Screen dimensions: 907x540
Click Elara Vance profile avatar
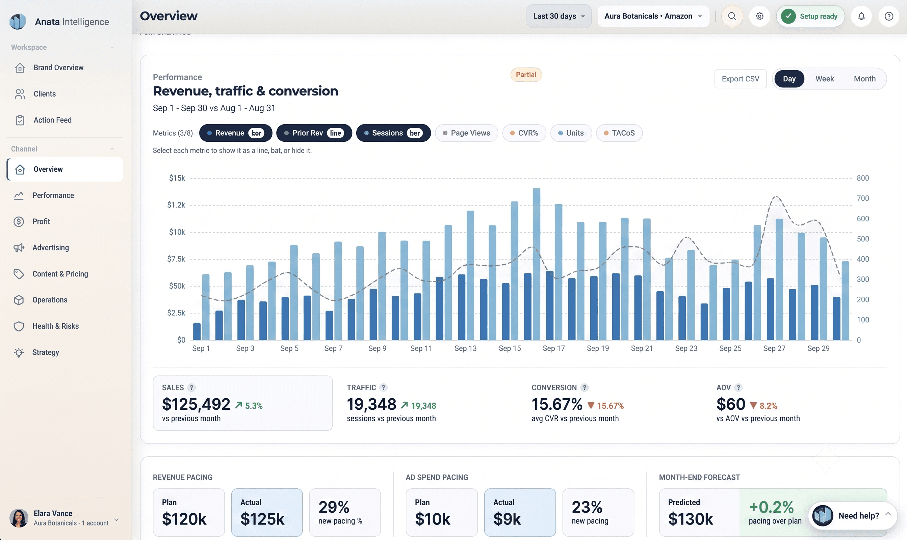click(x=19, y=518)
